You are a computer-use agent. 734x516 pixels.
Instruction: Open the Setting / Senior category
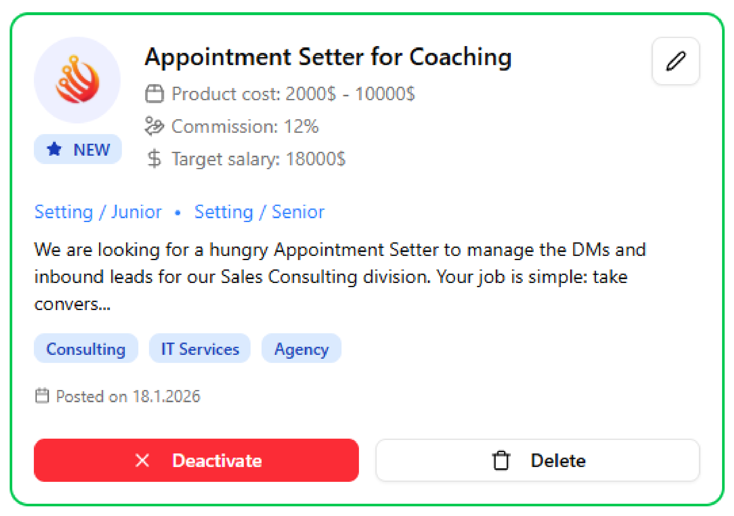pyautogui.click(x=259, y=212)
